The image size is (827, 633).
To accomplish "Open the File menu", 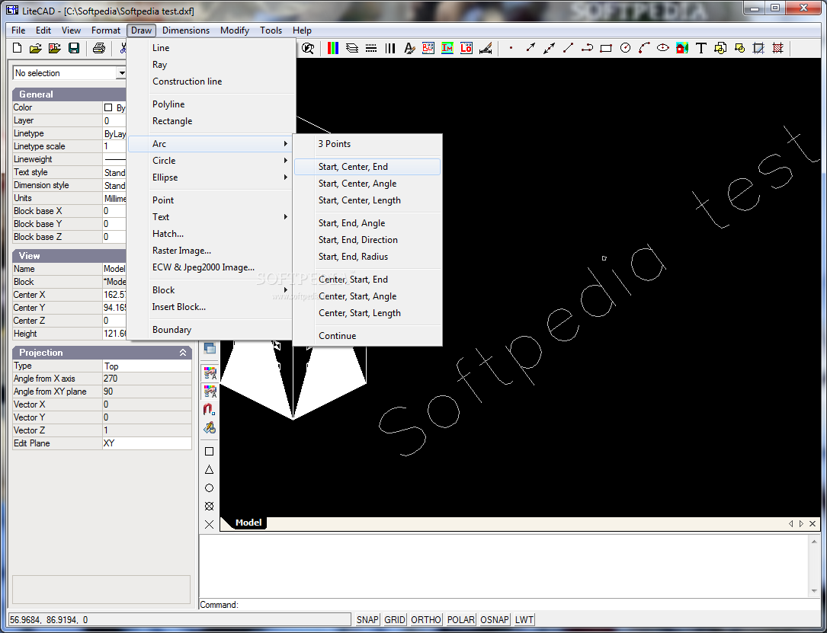I will (18, 30).
